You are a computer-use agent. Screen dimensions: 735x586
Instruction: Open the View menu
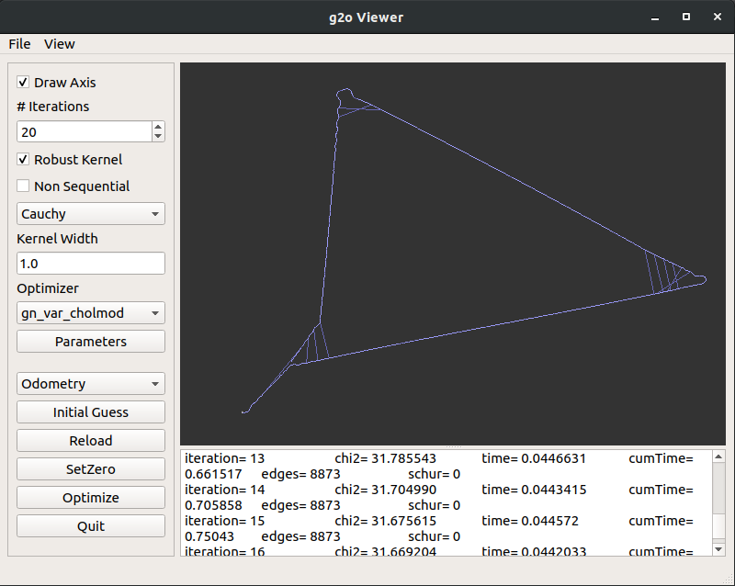pos(59,43)
